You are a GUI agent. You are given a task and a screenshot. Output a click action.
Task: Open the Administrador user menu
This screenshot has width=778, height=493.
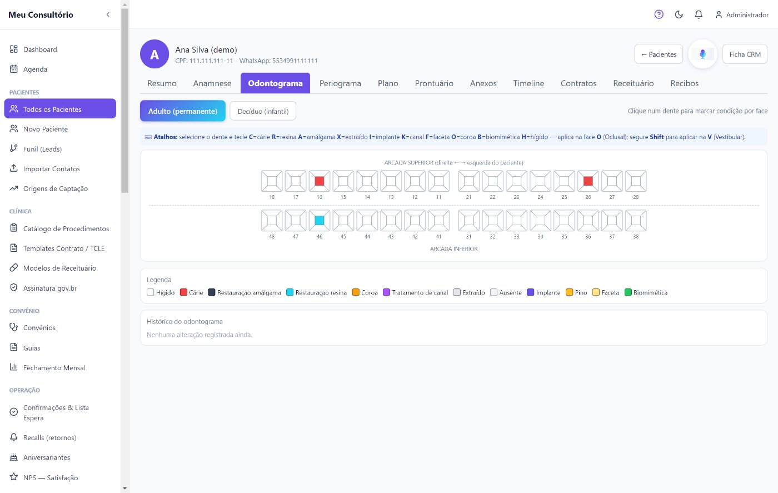742,14
